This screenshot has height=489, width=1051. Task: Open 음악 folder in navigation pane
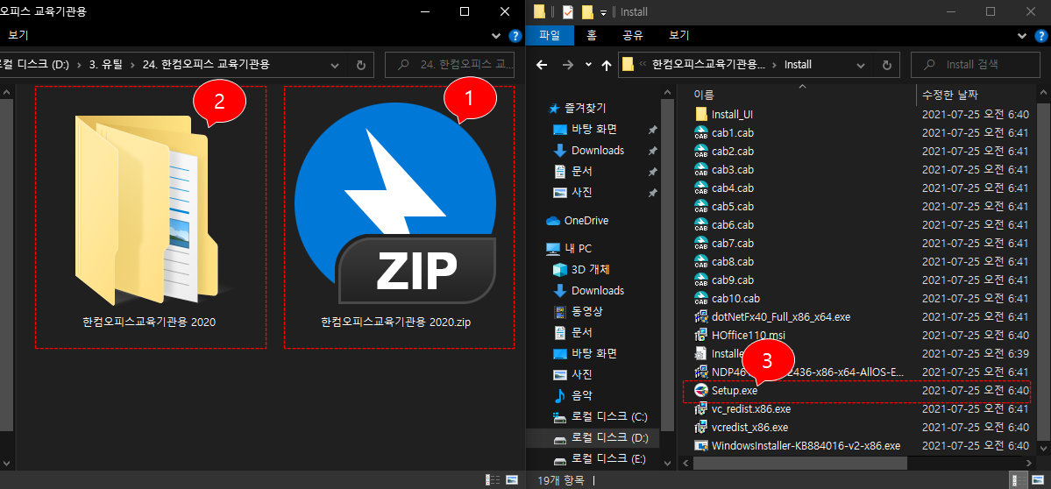click(x=573, y=395)
